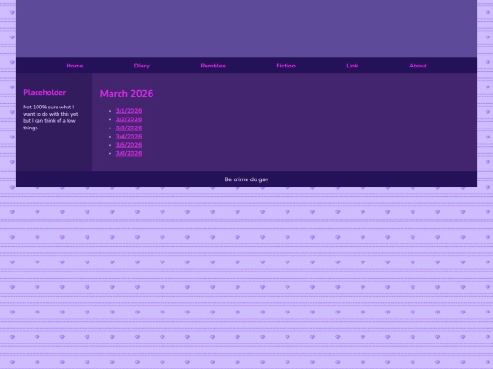This screenshot has width=493, height=369.
Task: Select the Link menu item
Action: click(351, 66)
